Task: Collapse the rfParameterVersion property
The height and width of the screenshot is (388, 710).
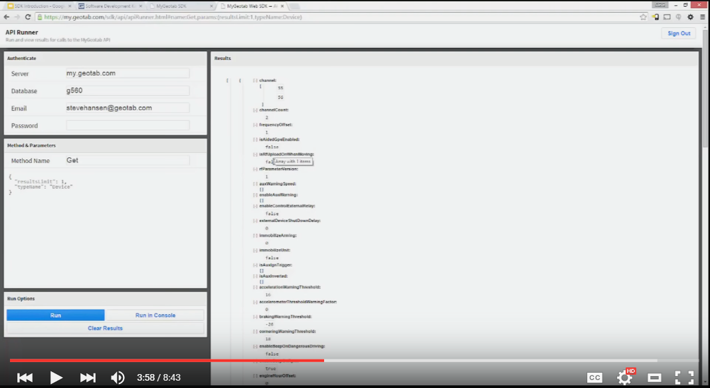Action: tap(255, 169)
